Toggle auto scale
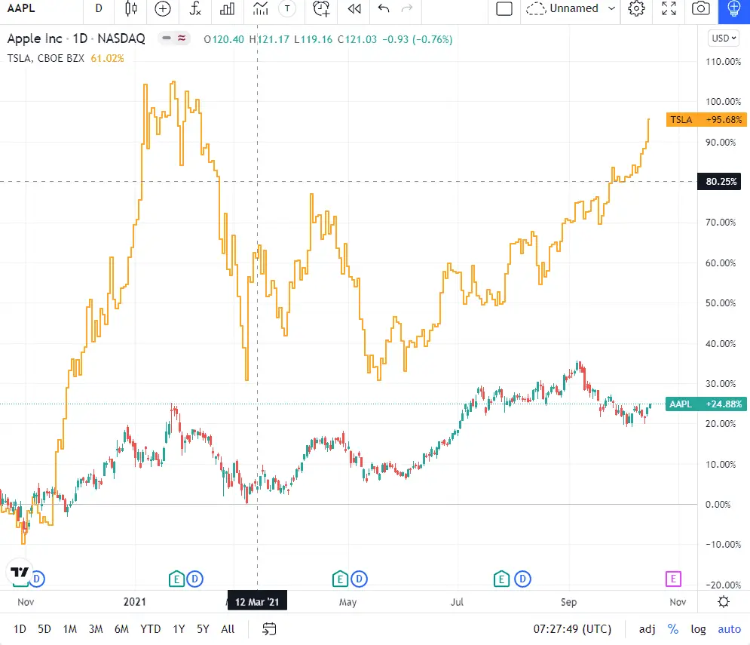The width and height of the screenshot is (750, 645). point(730,629)
